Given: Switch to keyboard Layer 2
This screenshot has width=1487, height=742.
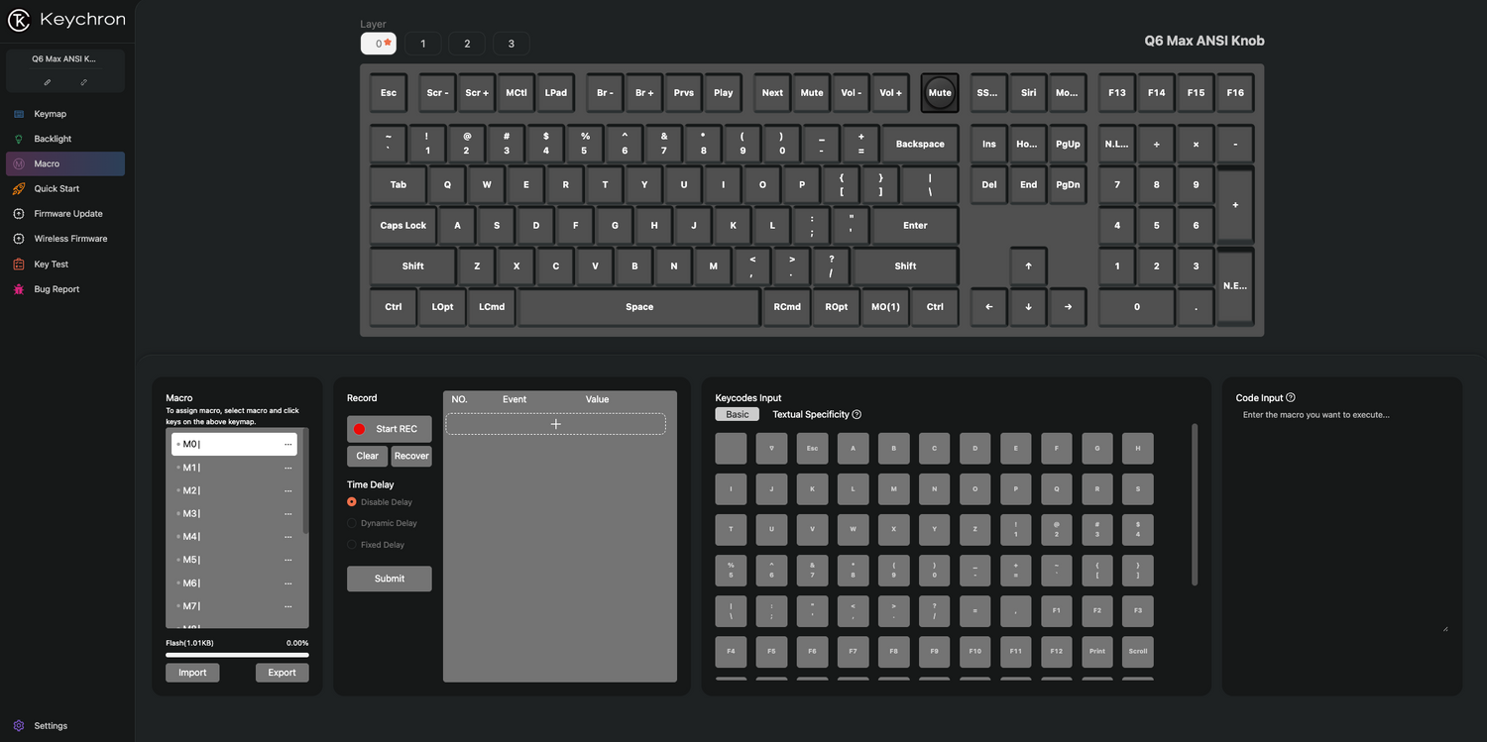Looking at the screenshot, I should coord(467,44).
